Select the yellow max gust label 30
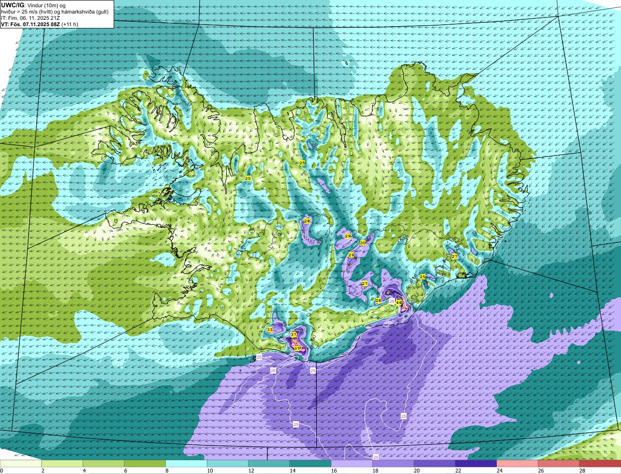 point(363,243)
